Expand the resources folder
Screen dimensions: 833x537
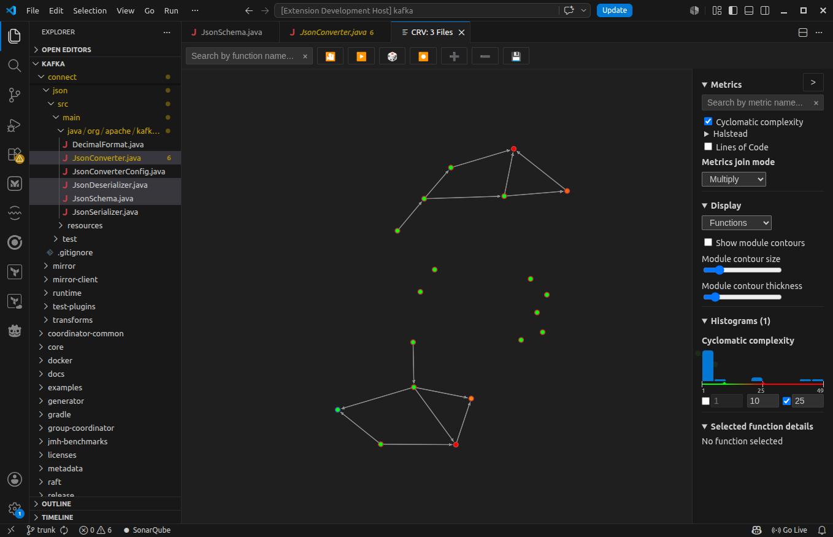[105, 225]
